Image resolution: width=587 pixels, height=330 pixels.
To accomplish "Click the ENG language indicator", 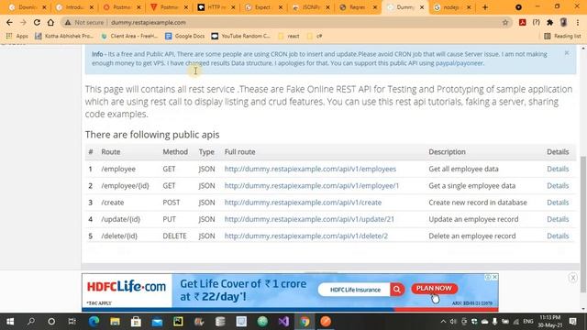I will tap(528, 322).
